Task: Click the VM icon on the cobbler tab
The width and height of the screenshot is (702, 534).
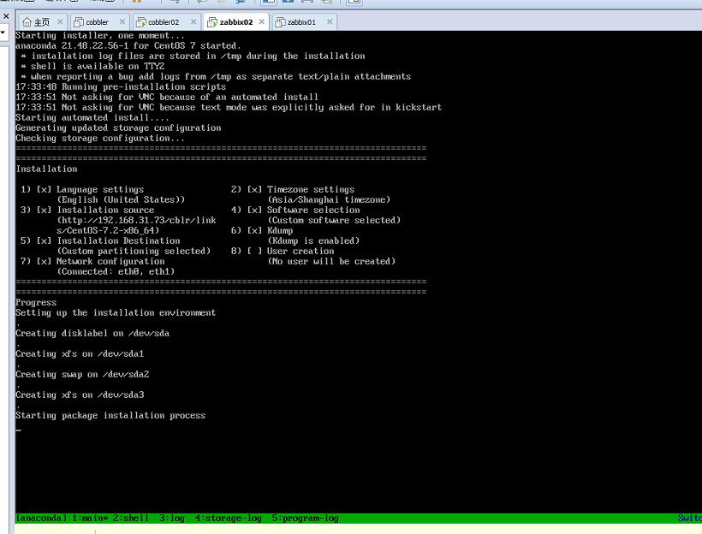Action: pos(79,22)
